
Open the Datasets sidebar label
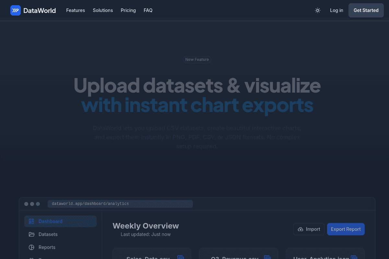(x=48, y=234)
